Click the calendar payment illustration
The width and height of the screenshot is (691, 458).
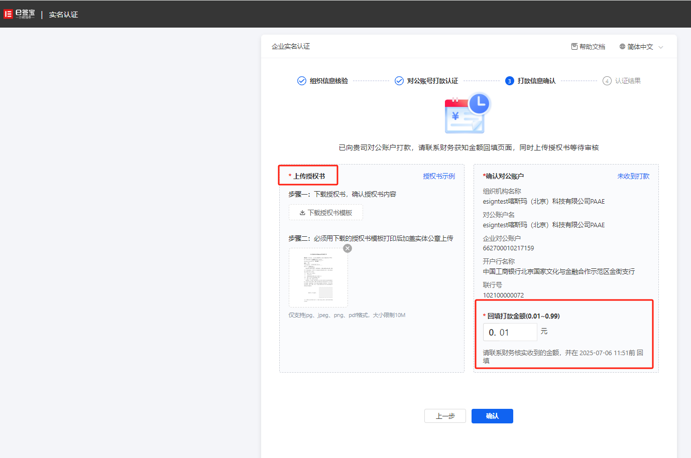pos(468,113)
